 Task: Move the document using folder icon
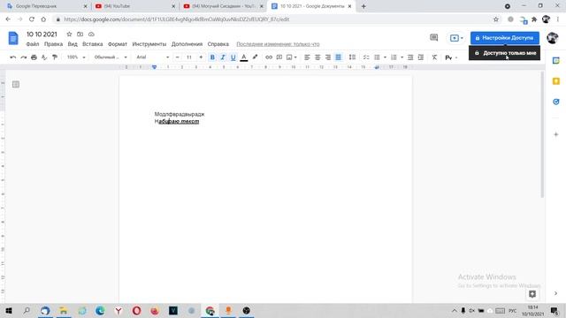click(80, 34)
